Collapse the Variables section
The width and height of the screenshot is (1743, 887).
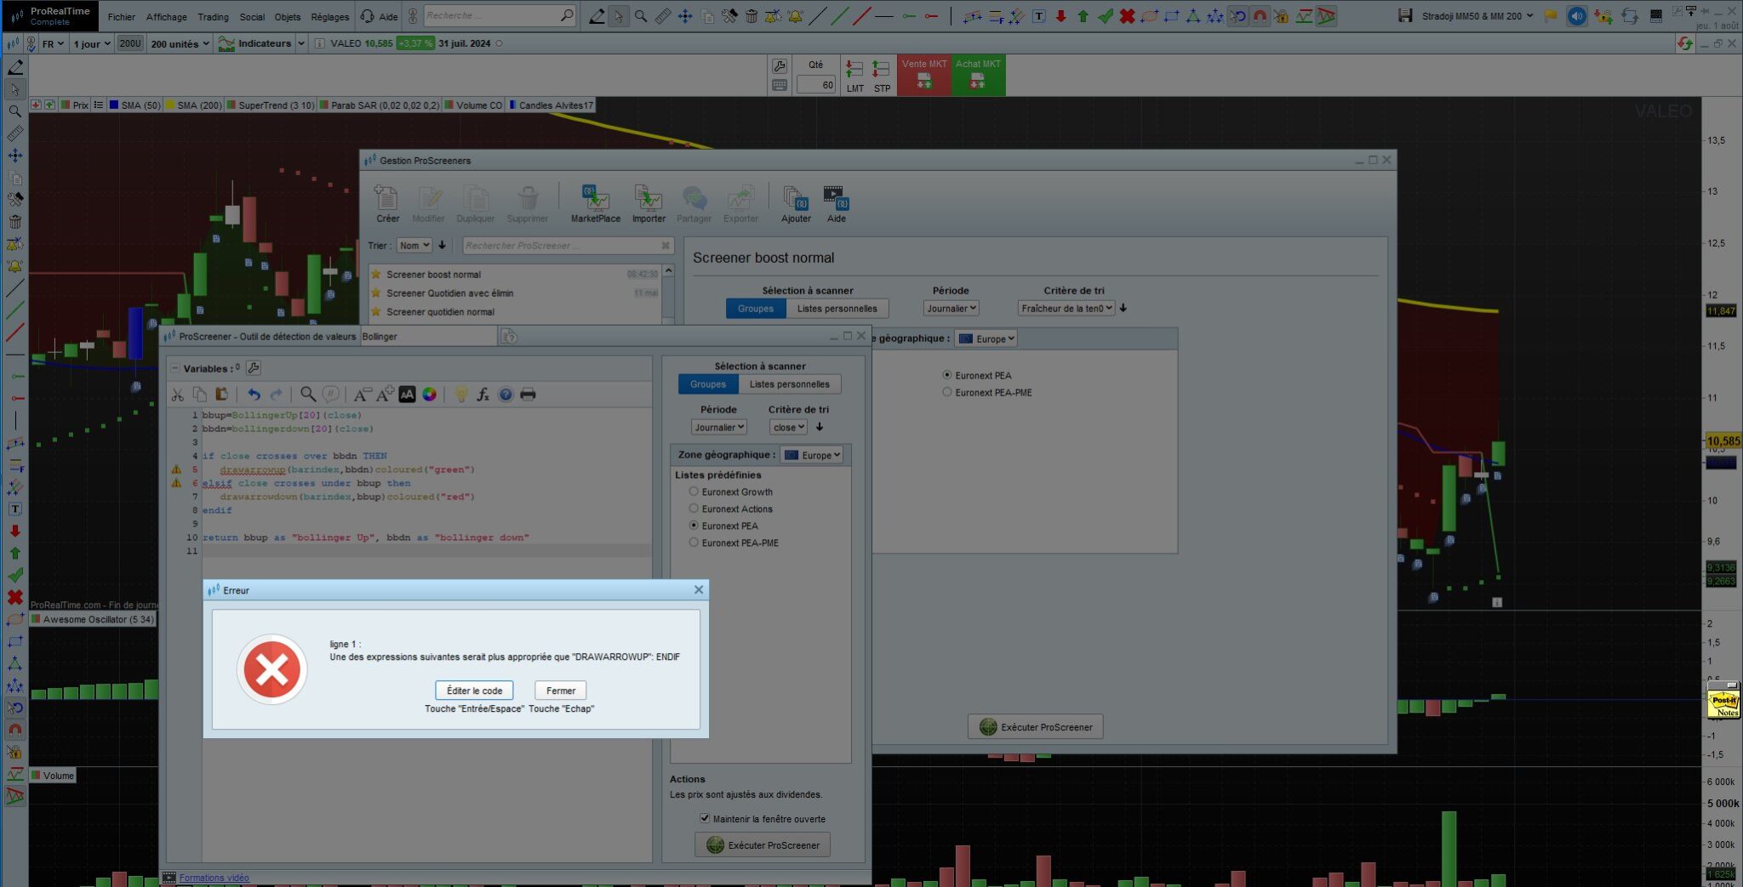point(175,368)
